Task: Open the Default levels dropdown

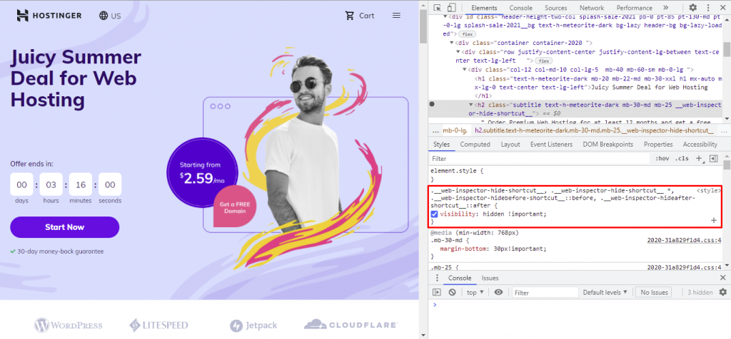Action: [x=605, y=293]
